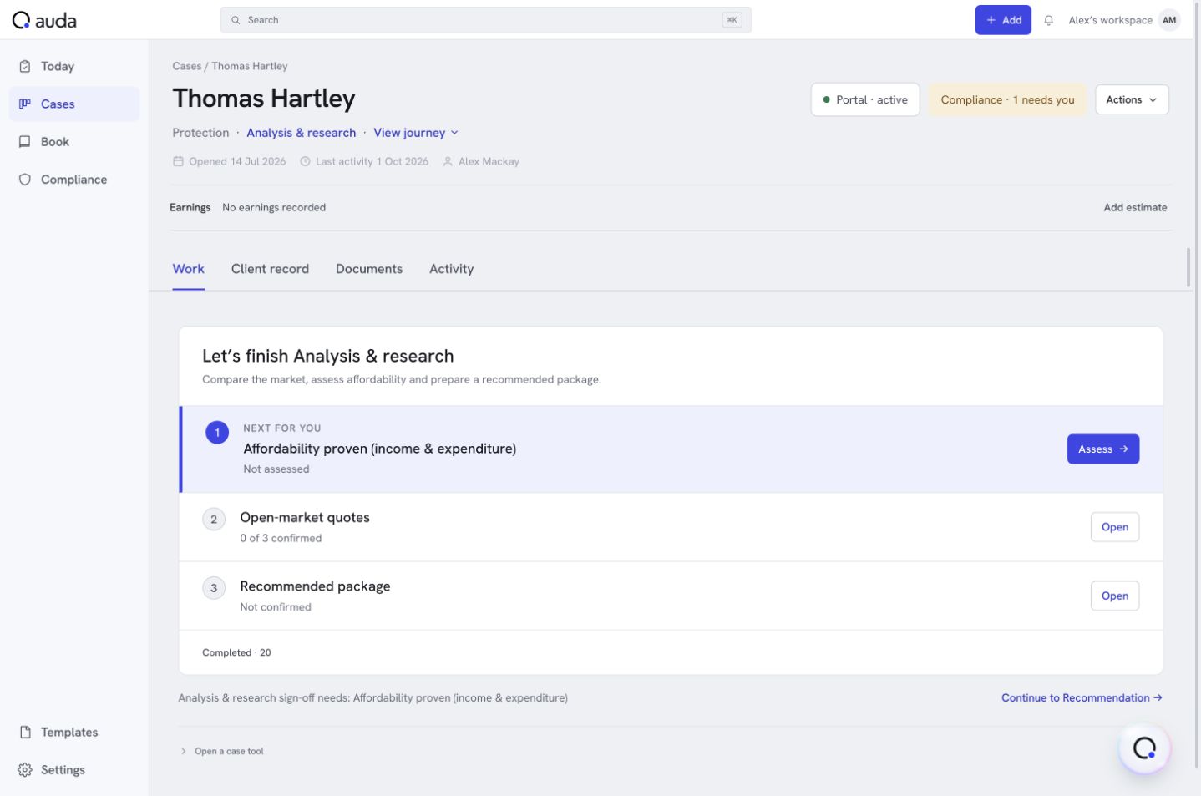This screenshot has width=1201, height=796.
Task: Click the Book icon in sidebar
Action: pos(25,142)
